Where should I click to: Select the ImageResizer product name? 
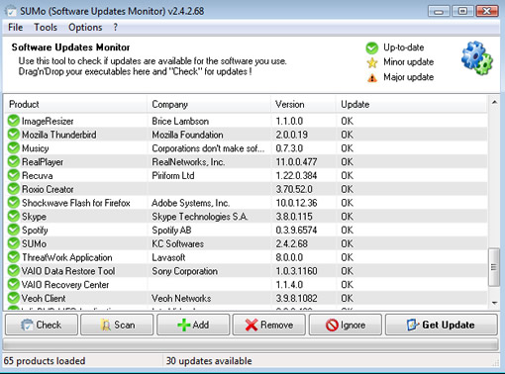point(48,121)
